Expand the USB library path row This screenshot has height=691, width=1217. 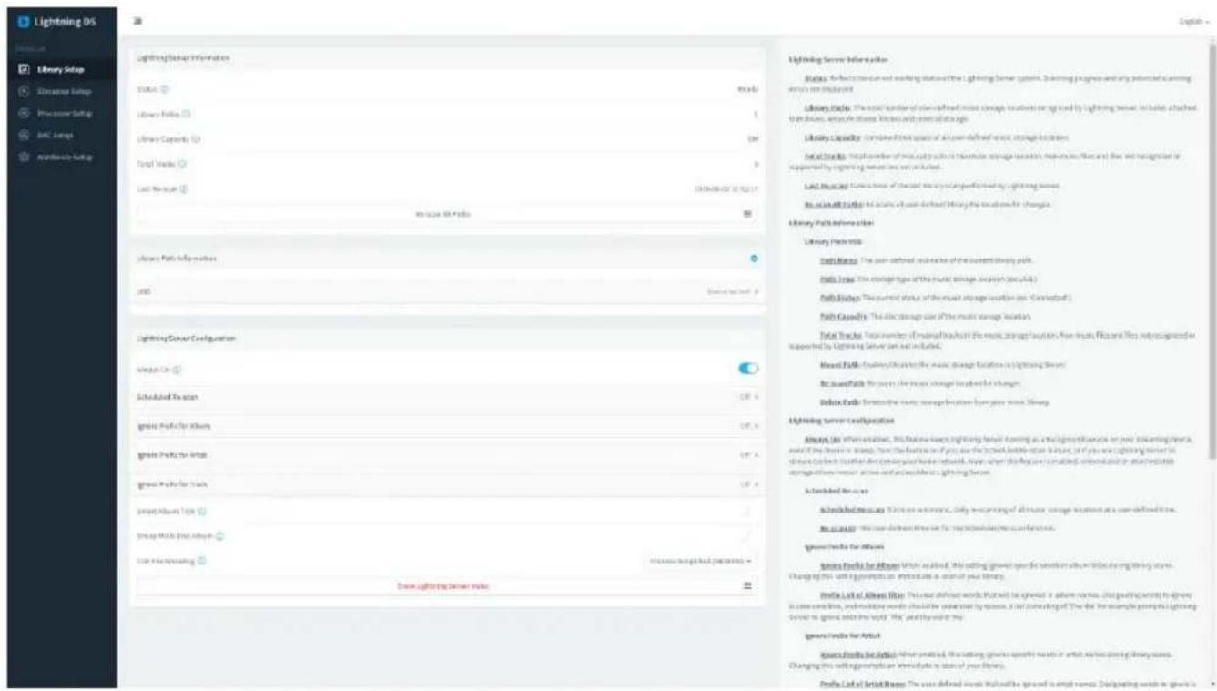coord(447,291)
